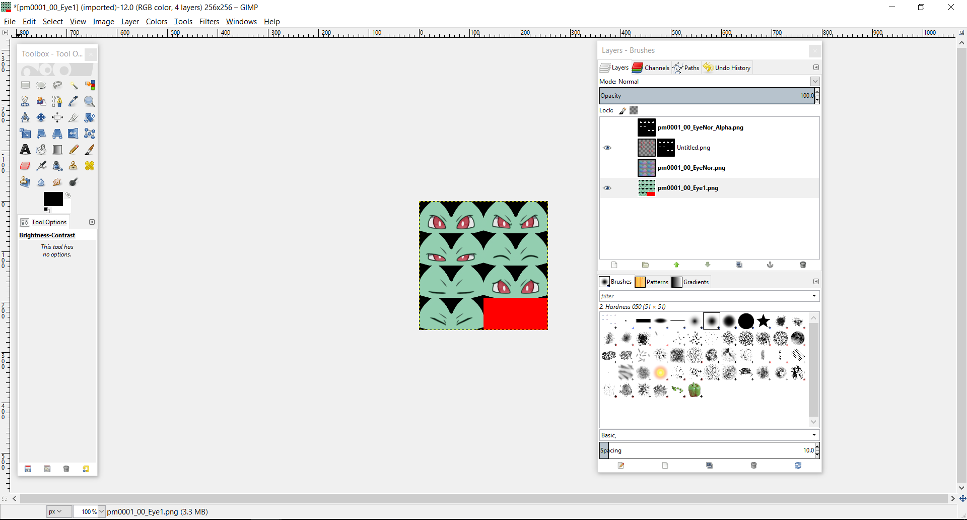Image resolution: width=967 pixels, height=520 pixels.
Task: Select the Rotate tool
Action: coord(90,117)
